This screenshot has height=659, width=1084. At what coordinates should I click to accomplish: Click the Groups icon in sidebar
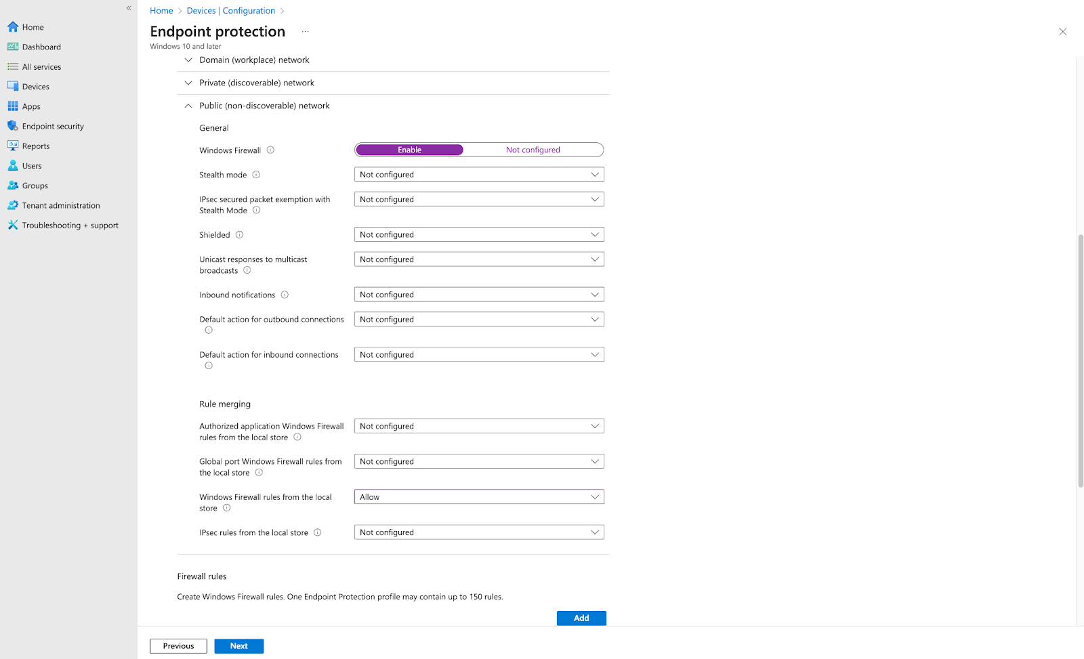pyautogui.click(x=13, y=186)
